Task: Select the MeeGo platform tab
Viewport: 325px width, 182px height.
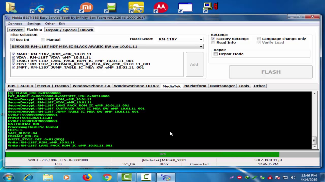Action: [44, 86]
